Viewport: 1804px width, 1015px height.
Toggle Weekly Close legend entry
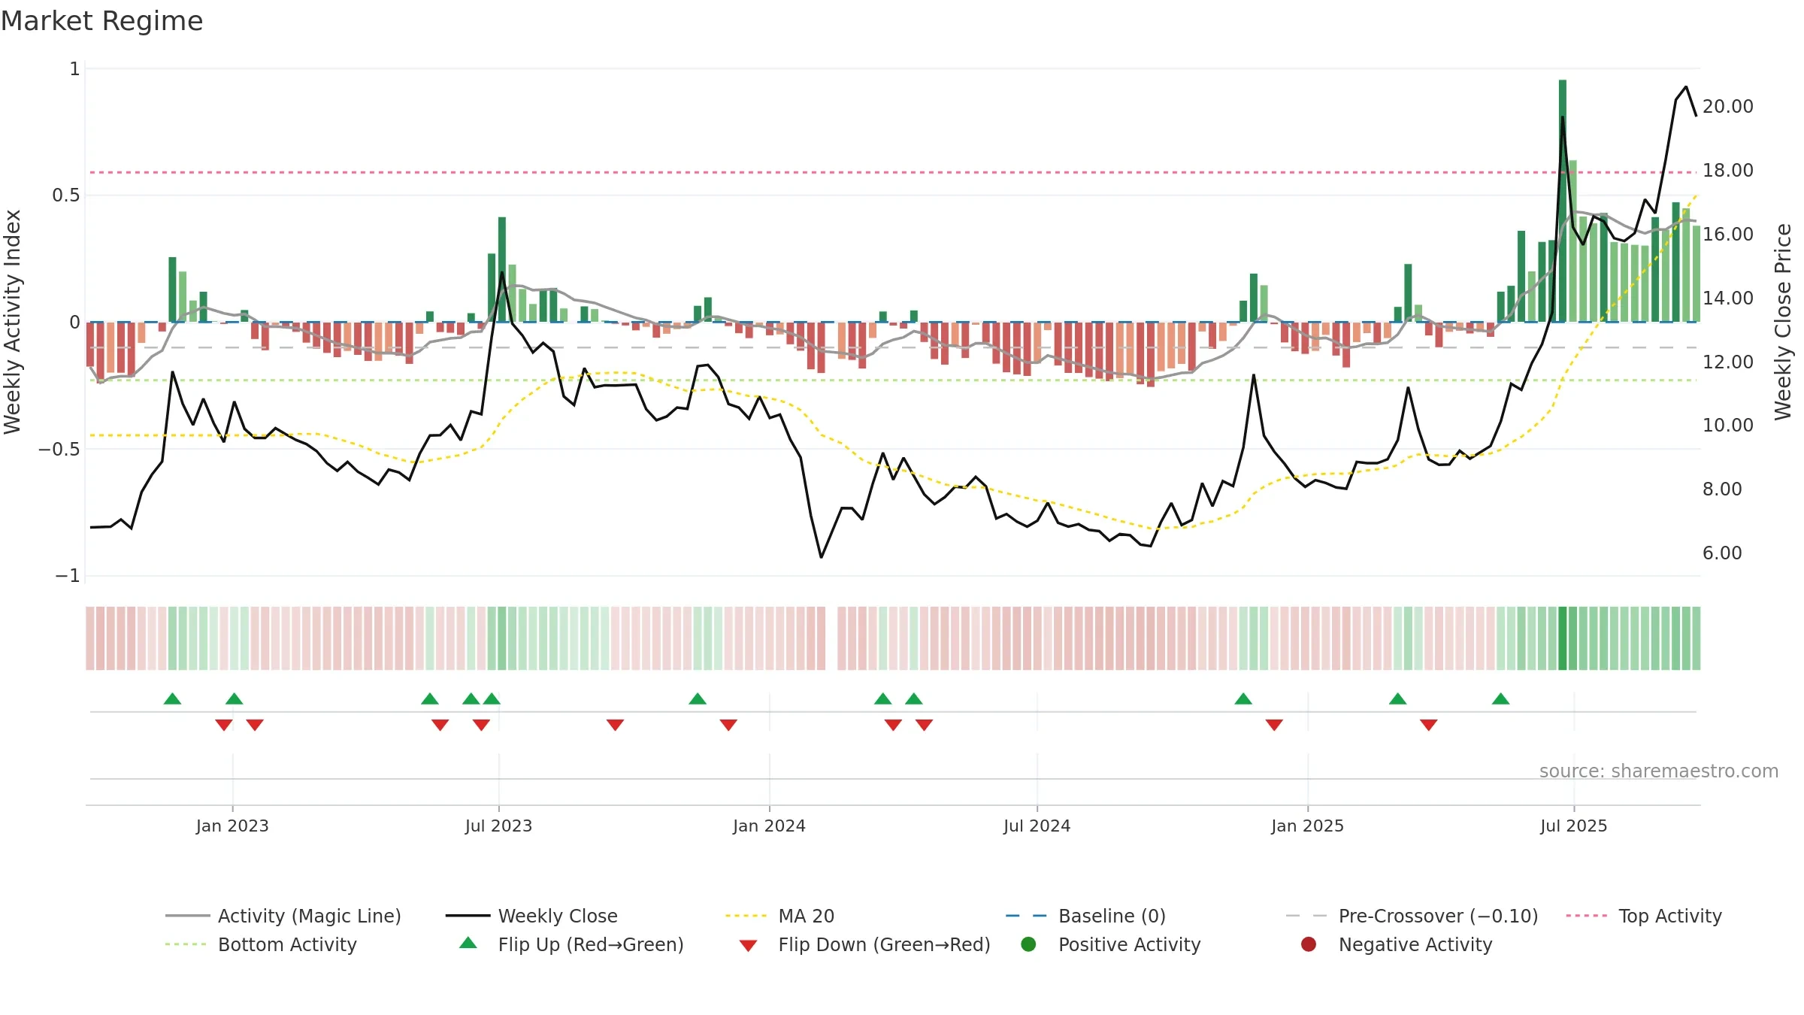click(x=531, y=916)
